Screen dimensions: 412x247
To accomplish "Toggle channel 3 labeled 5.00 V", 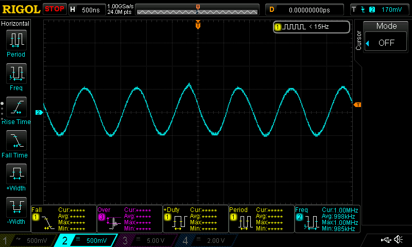I will [145, 240].
